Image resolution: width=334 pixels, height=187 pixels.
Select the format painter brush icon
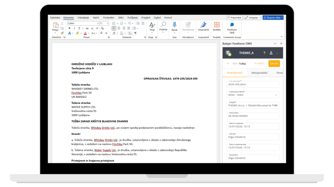click(62, 33)
